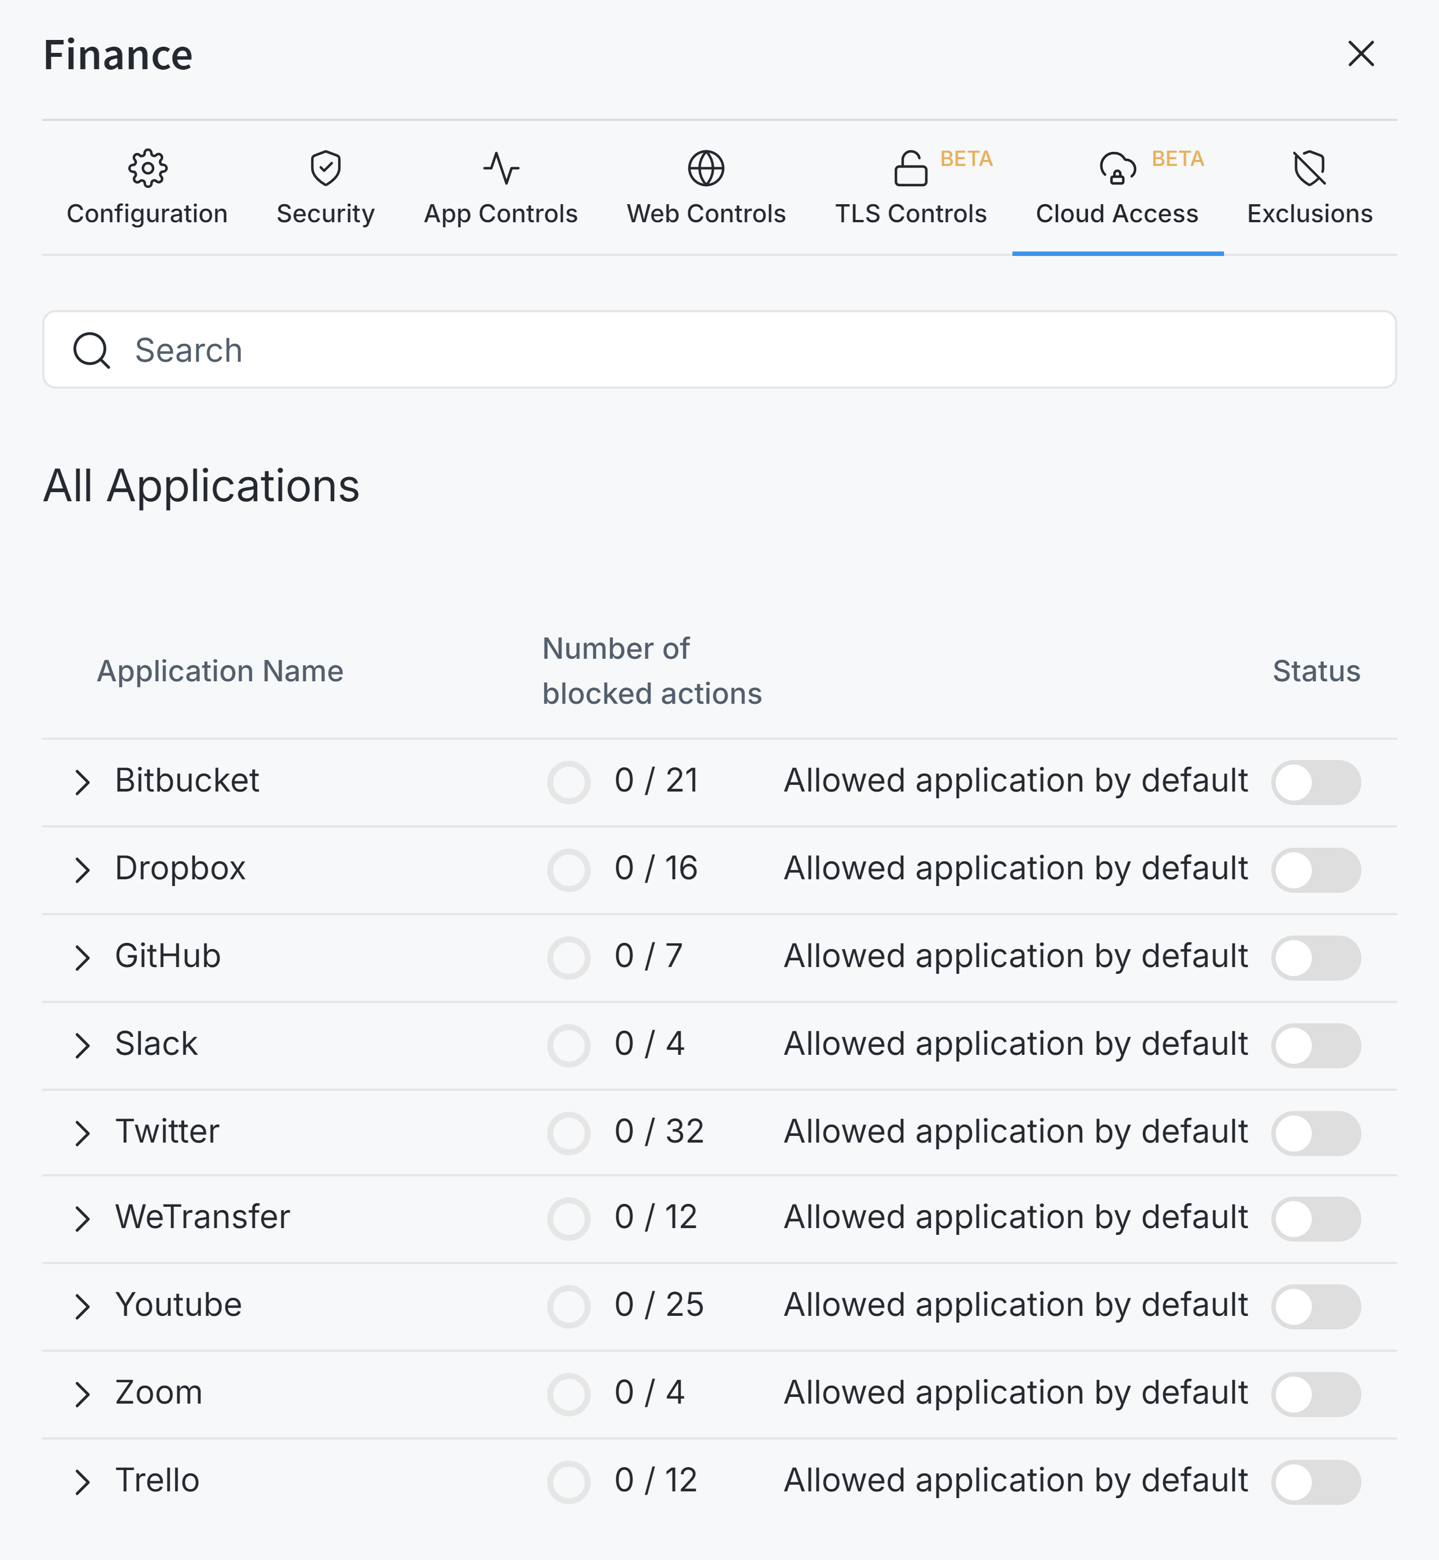Toggle the GitHub status switch
Image resolution: width=1439 pixels, height=1560 pixels.
pos(1316,957)
